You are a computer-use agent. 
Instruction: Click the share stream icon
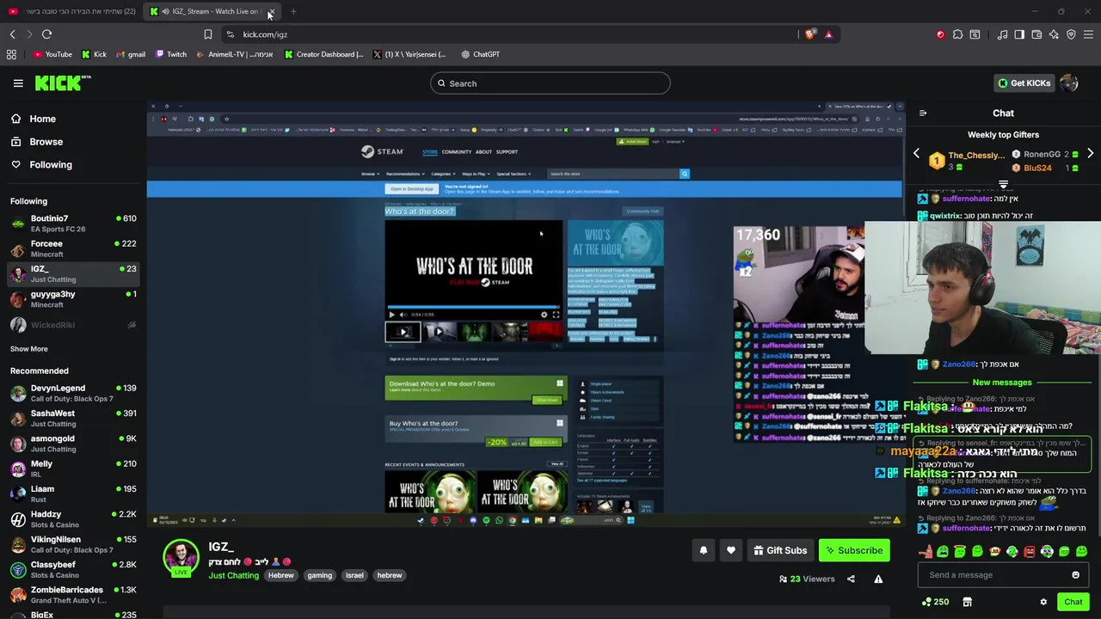tap(851, 579)
